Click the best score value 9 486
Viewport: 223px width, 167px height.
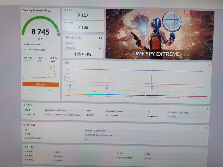point(53,61)
